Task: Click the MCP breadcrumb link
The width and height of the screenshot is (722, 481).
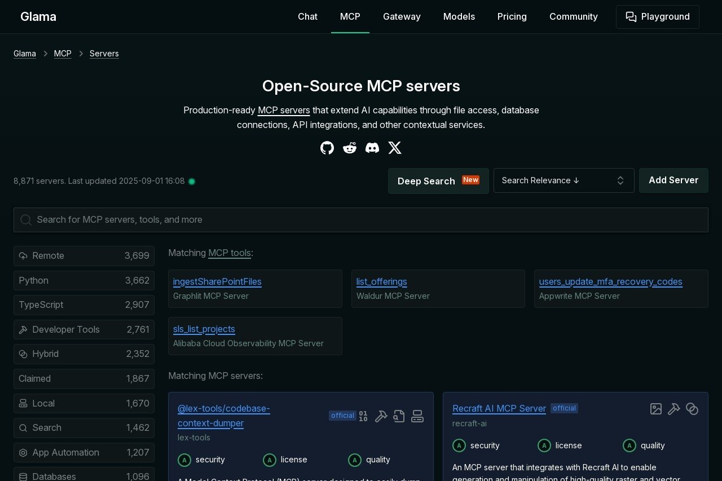Action: 63,54
